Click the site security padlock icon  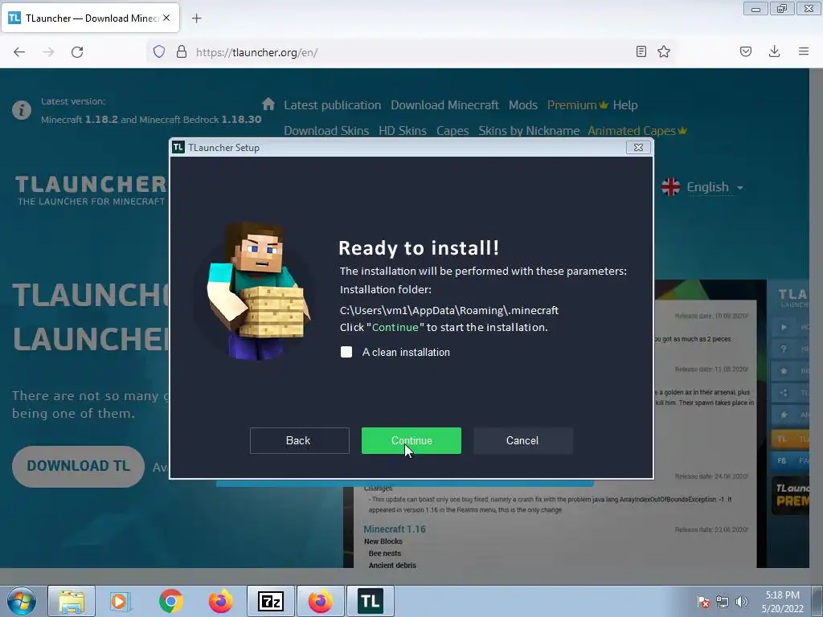coord(182,51)
